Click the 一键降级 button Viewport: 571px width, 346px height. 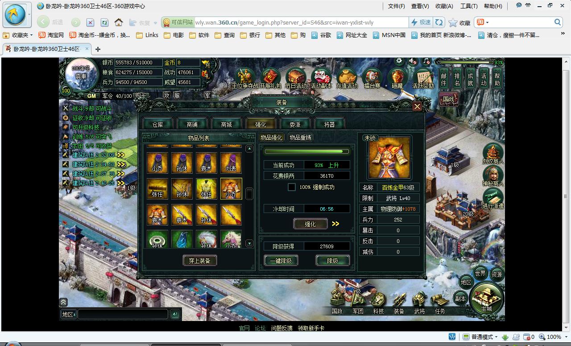pyautogui.click(x=281, y=260)
